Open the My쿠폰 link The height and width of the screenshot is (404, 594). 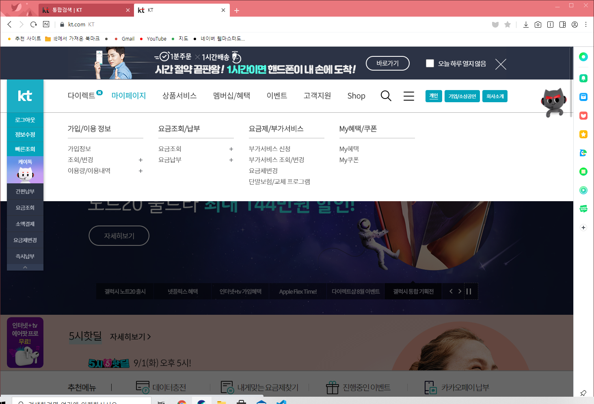coord(349,160)
